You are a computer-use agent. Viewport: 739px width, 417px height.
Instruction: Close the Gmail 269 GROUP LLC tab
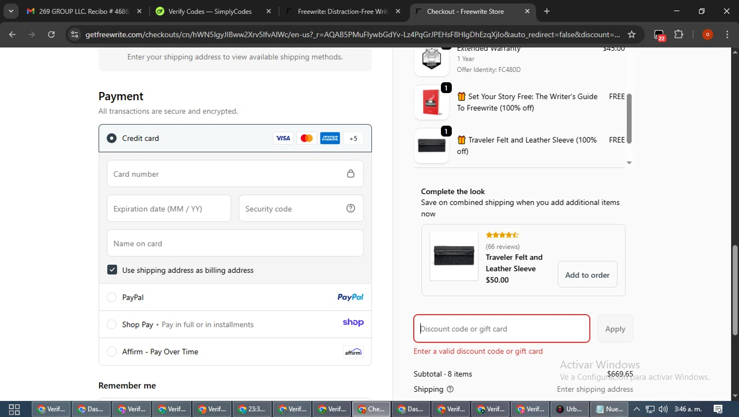coord(139,11)
